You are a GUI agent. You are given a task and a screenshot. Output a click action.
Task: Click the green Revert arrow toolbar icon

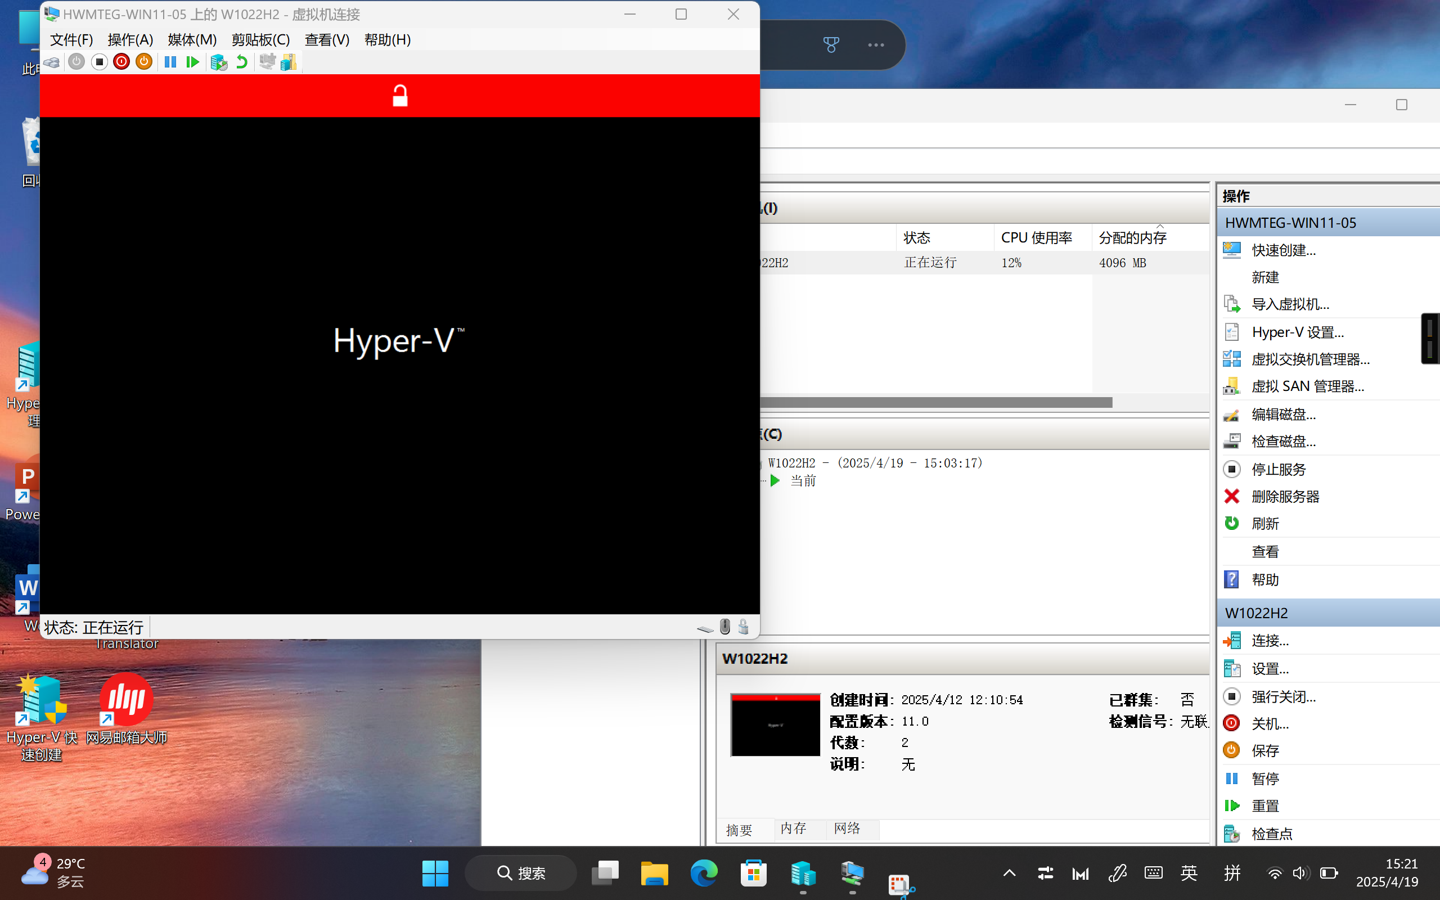(x=241, y=62)
